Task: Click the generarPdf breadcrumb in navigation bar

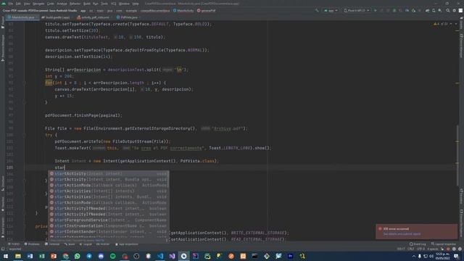Action: pos(206,10)
